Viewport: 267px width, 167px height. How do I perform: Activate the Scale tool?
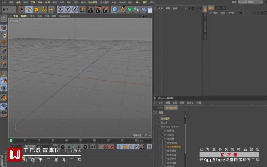(x=36, y=9)
